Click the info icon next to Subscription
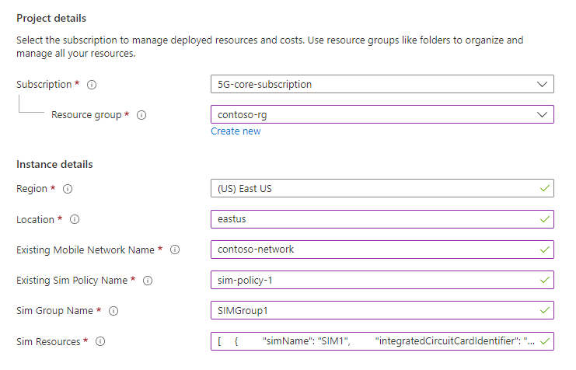This screenshot has width=576, height=370. click(x=93, y=85)
